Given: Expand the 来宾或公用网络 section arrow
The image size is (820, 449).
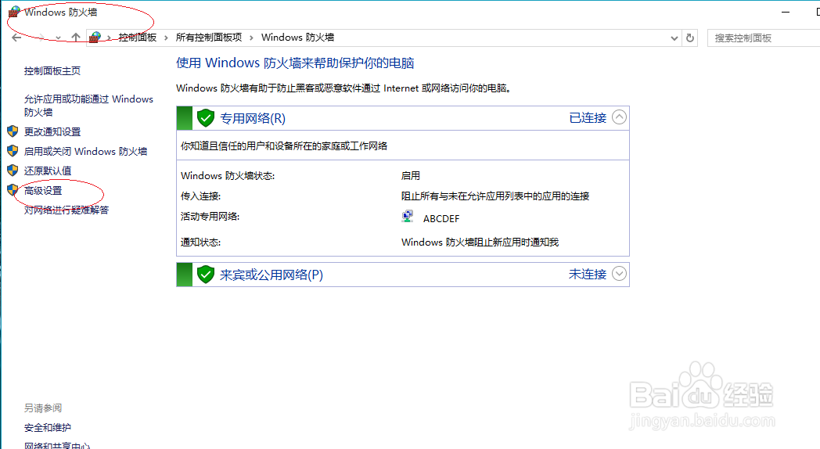Looking at the screenshot, I should click(x=619, y=273).
